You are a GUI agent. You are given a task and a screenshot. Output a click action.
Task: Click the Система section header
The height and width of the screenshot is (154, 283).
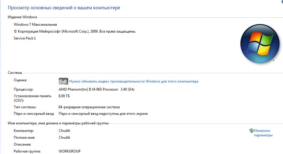point(15,73)
